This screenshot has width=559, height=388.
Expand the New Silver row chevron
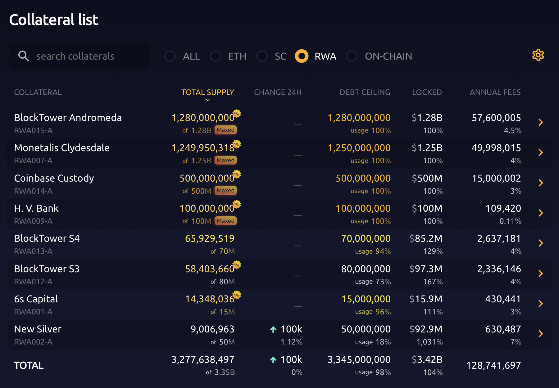pos(541,334)
